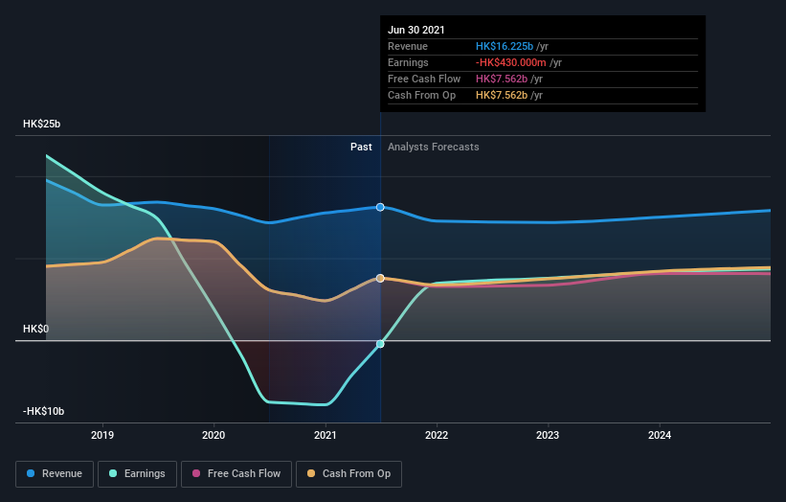Image resolution: width=786 pixels, height=502 pixels.
Task: Click the HK$16.225b revenue value in tooltip
Action: pyautogui.click(x=505, y=46)
